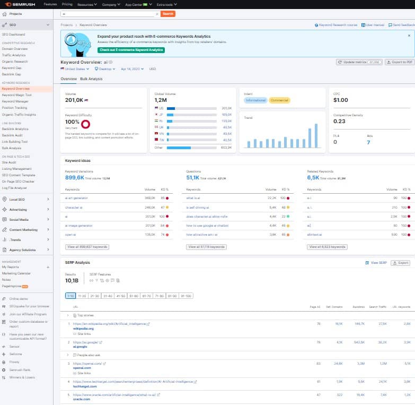Open the United States country dropdown
This screenshot has width=415, height=405.
pyautogui.click(x=74, y=69)
